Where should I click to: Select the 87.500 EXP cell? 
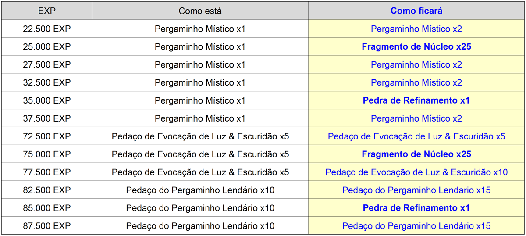click(x=46, y=226)
